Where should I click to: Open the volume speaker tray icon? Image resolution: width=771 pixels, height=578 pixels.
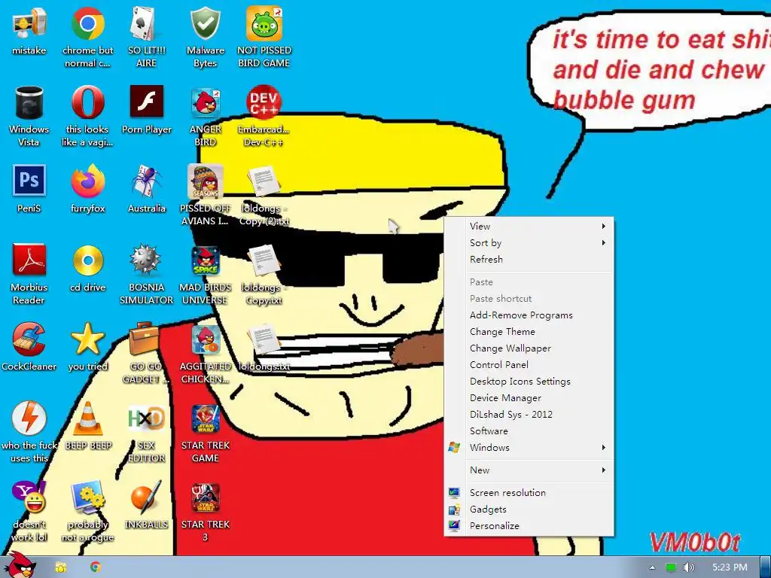(688, 567)
